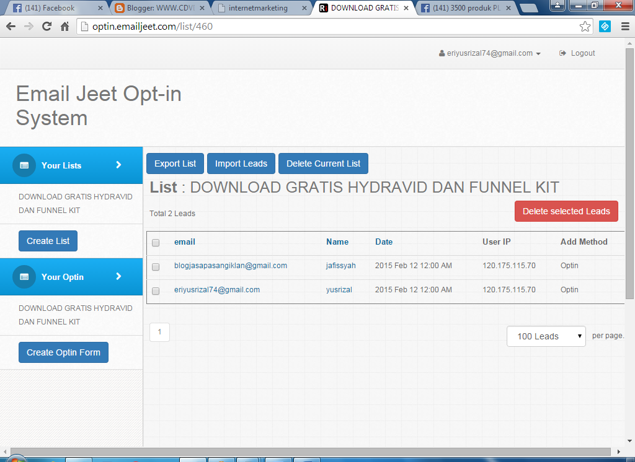The height and width of the screenshot is (462, 635).
Task: Click the Your Lists panel icon
Action: [x=24, y=165]
